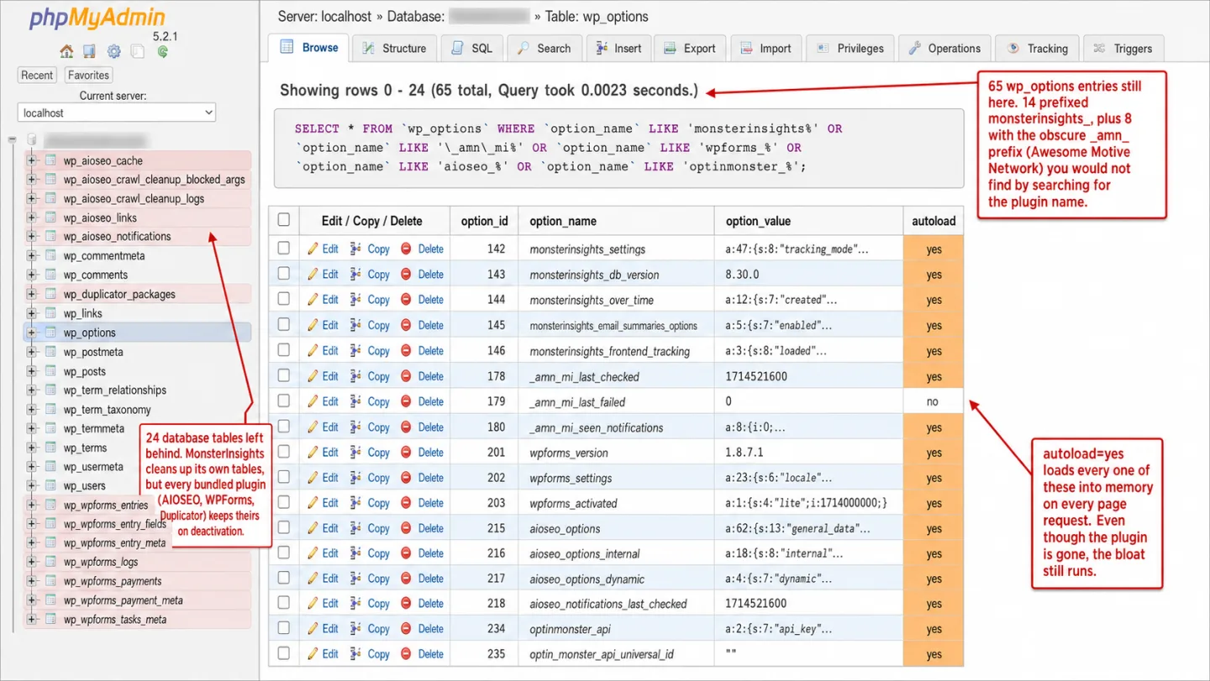Click table icon next to wp_comments
This screenshot has width=1210, height=681.
[50, 275]
